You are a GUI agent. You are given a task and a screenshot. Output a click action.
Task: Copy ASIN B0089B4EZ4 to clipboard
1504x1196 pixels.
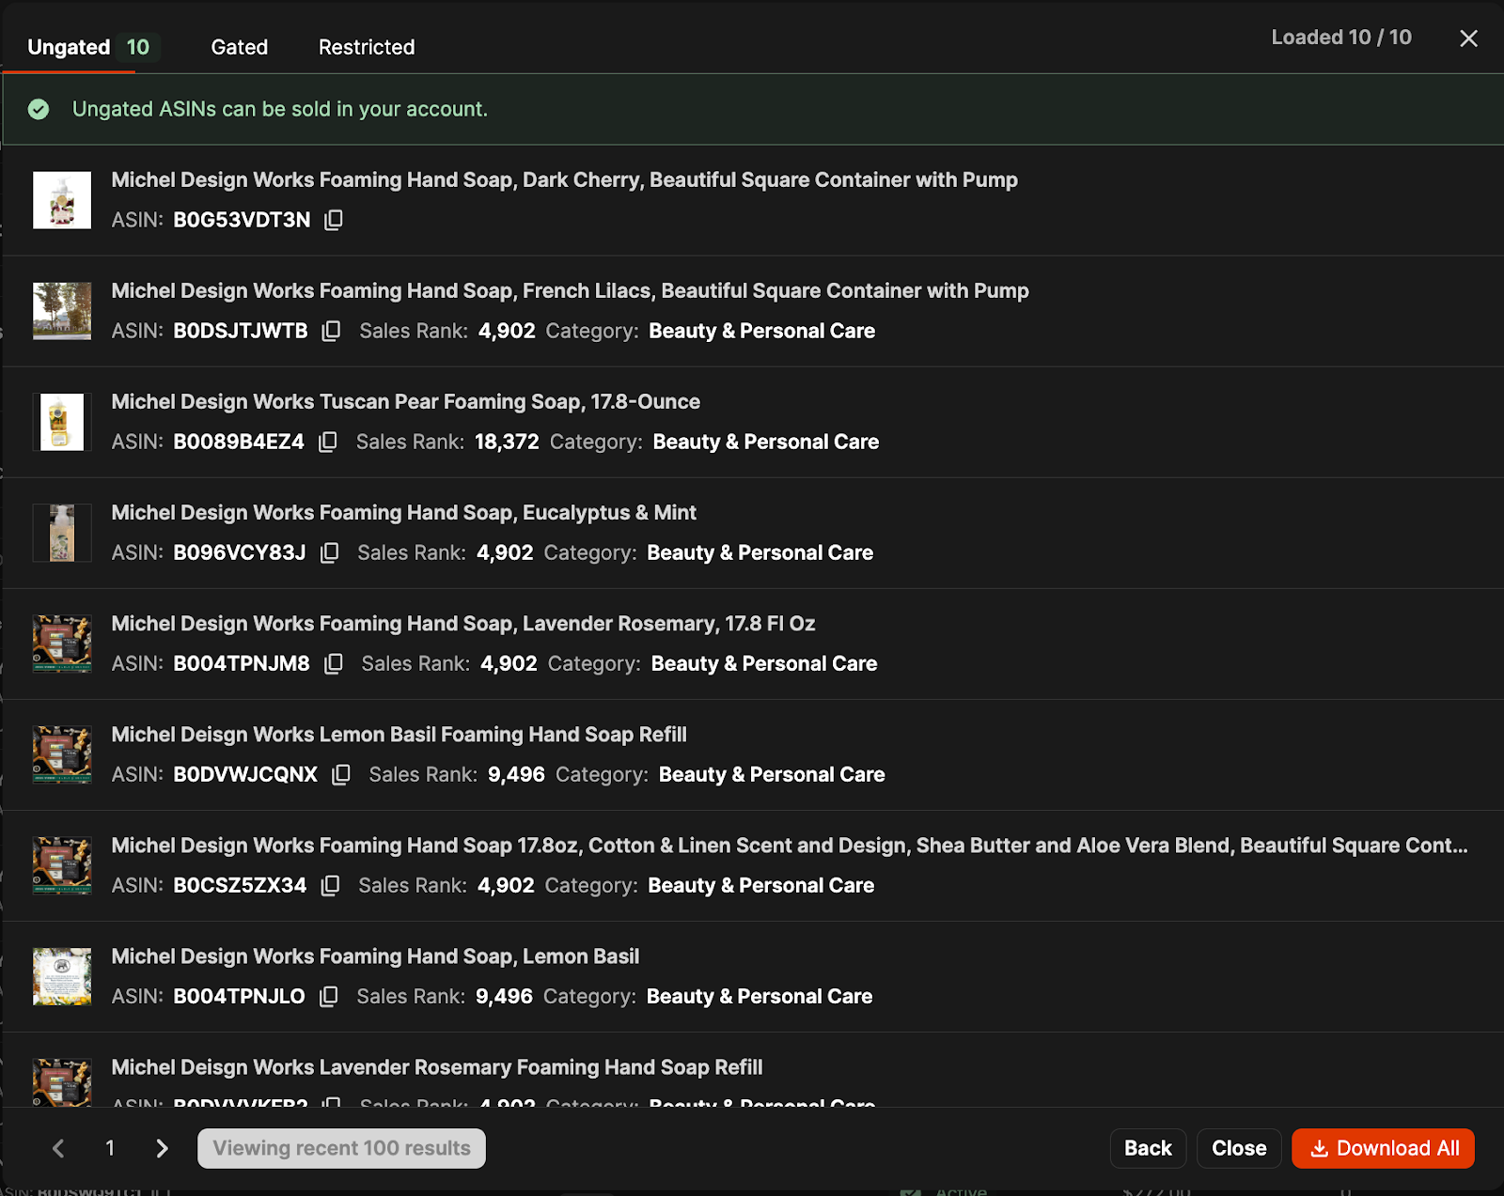[327, 442]
